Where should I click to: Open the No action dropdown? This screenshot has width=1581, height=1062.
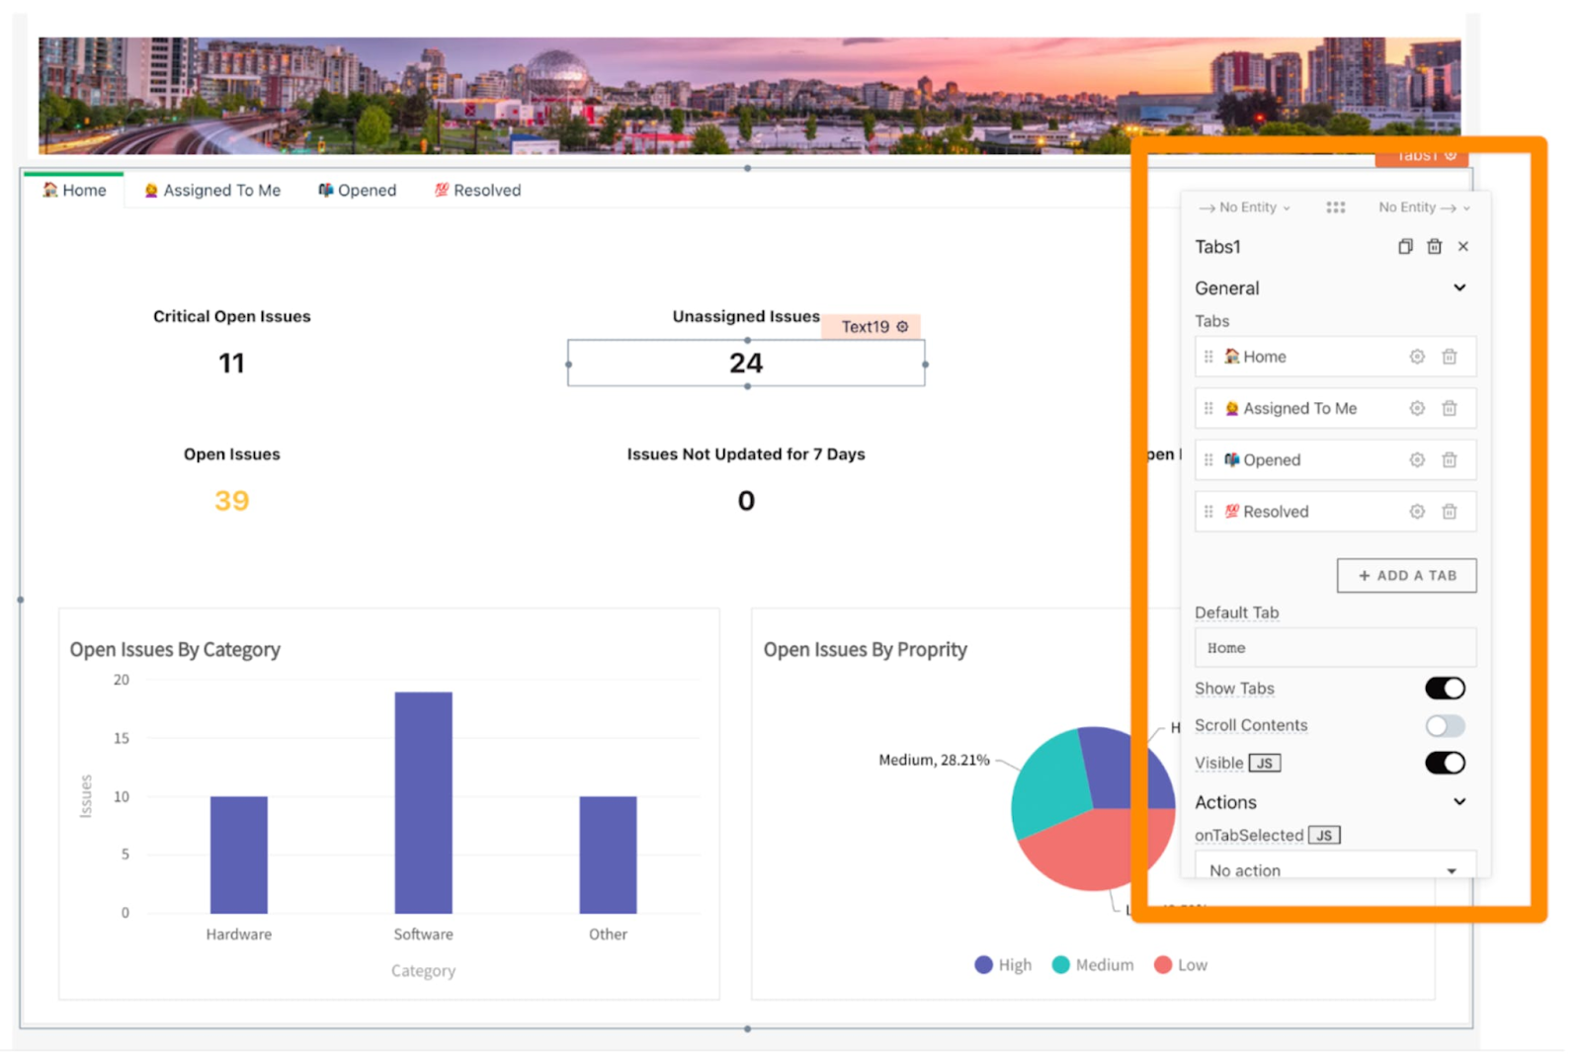coord(1335,867)
